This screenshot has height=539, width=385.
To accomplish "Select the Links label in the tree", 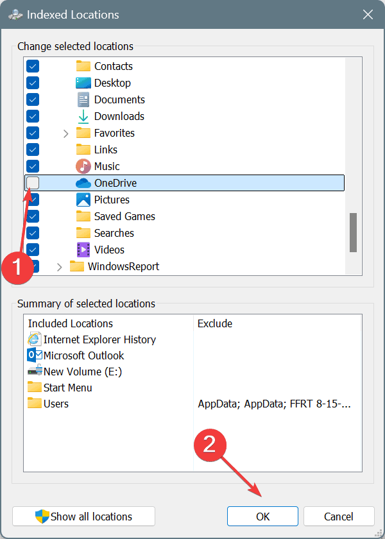I will pos(106,150).
